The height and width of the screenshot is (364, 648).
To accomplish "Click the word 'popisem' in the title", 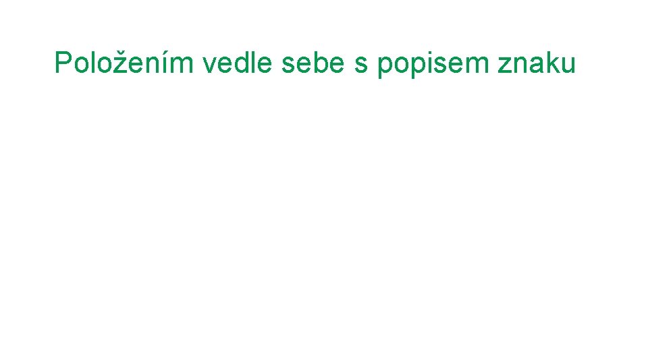I will point(433,65).
